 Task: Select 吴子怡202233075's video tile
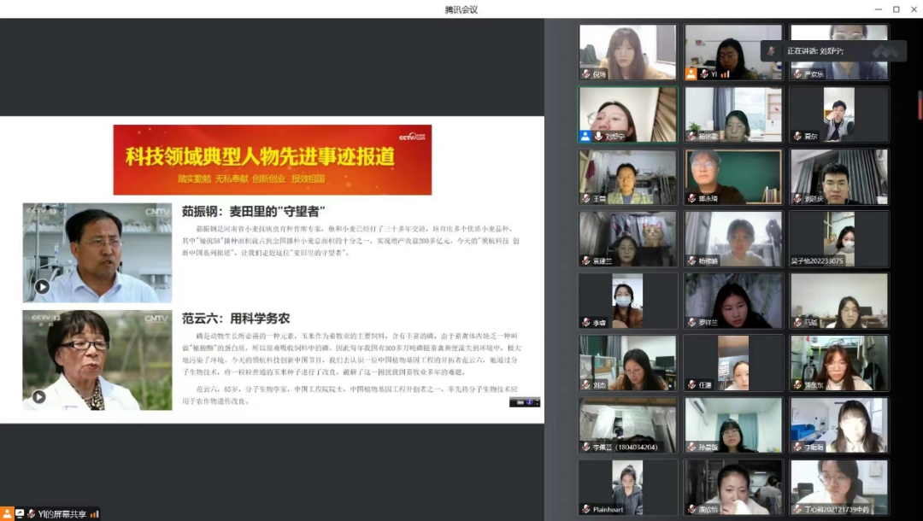(838, 238)
